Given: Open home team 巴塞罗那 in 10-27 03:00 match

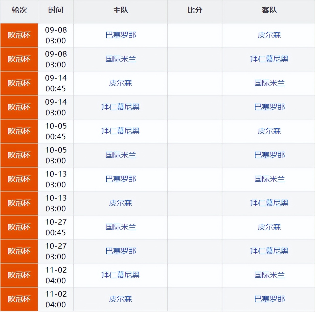Looking at the screenshot, I should tap(121, 251).
